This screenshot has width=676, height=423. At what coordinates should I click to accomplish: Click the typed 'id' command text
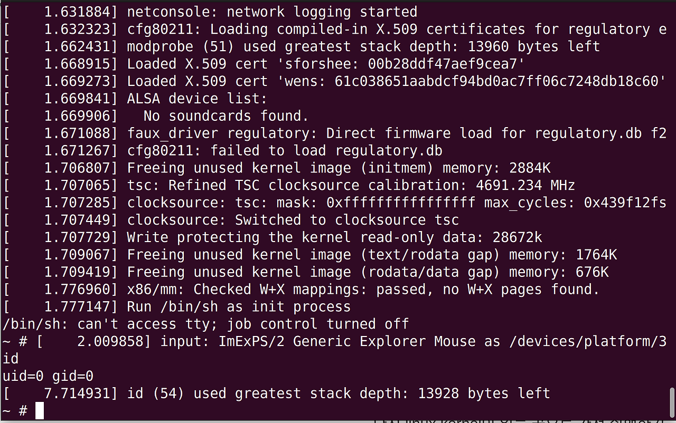tap(11, 359)
